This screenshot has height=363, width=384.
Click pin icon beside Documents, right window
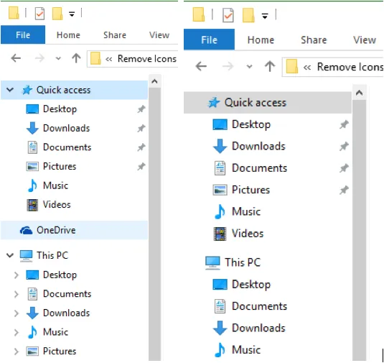pos(344,168)
